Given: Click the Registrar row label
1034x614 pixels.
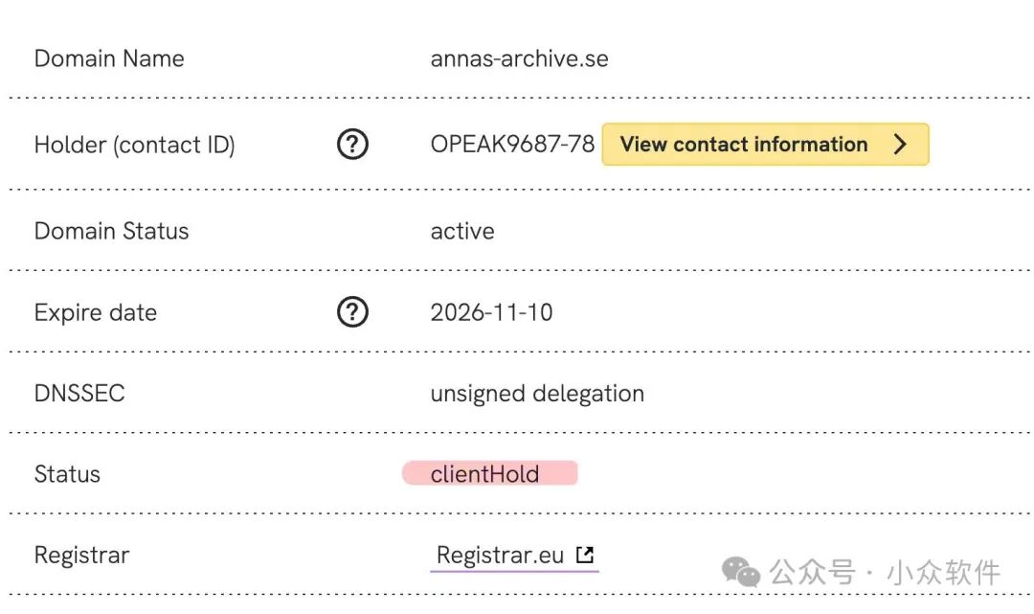Looking at the screenshot, I should [81, 556].
